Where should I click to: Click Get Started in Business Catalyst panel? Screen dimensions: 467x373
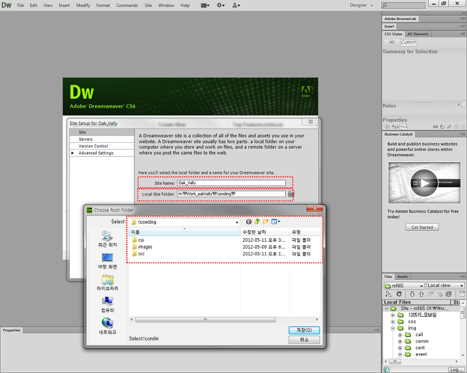coord(422,227)
